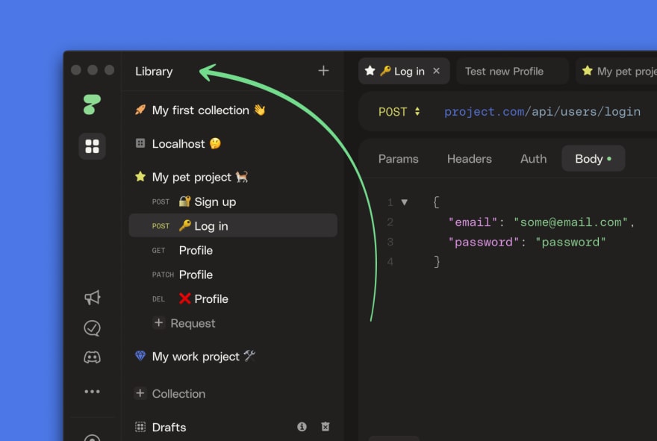The width and height of the screenshot is (657, 441).
Task: Switch to the Test new Profile tab
Action: click(512, 71)
